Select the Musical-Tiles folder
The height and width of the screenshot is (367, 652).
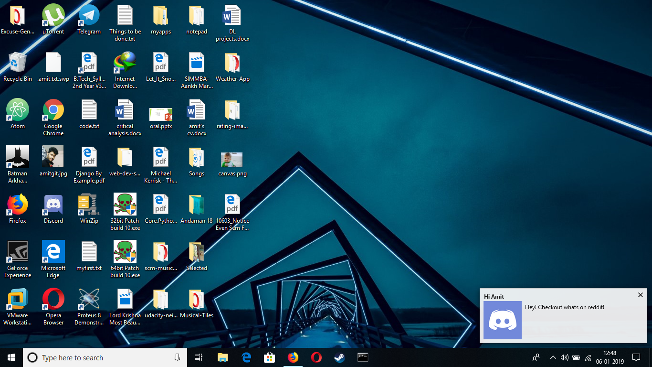coord(197,303)
